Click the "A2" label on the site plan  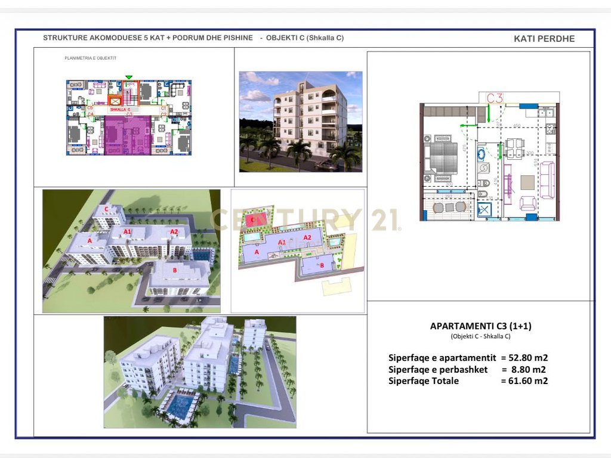point(307,237)
